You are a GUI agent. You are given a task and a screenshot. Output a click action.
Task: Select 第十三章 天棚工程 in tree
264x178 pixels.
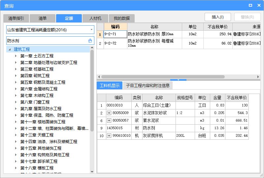[x=37, y=135]
